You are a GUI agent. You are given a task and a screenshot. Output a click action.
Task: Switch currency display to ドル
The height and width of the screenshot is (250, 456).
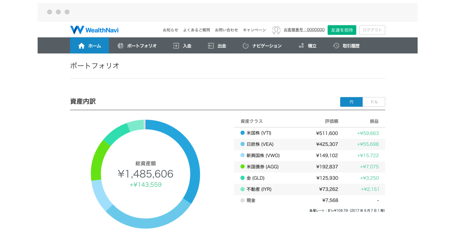tap(374, 102)
